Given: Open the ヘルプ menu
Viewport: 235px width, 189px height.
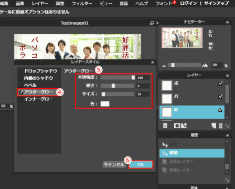Looking at the screenshot, I should 142,3.
